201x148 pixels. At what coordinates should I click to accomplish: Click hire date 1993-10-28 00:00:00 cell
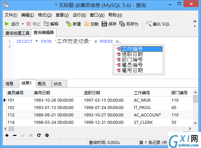pyautogui.click(x=58, y=100)
